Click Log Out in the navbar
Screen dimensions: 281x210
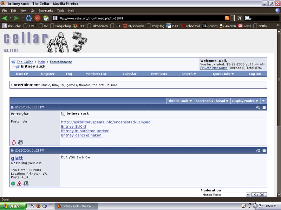coord(255,74)
